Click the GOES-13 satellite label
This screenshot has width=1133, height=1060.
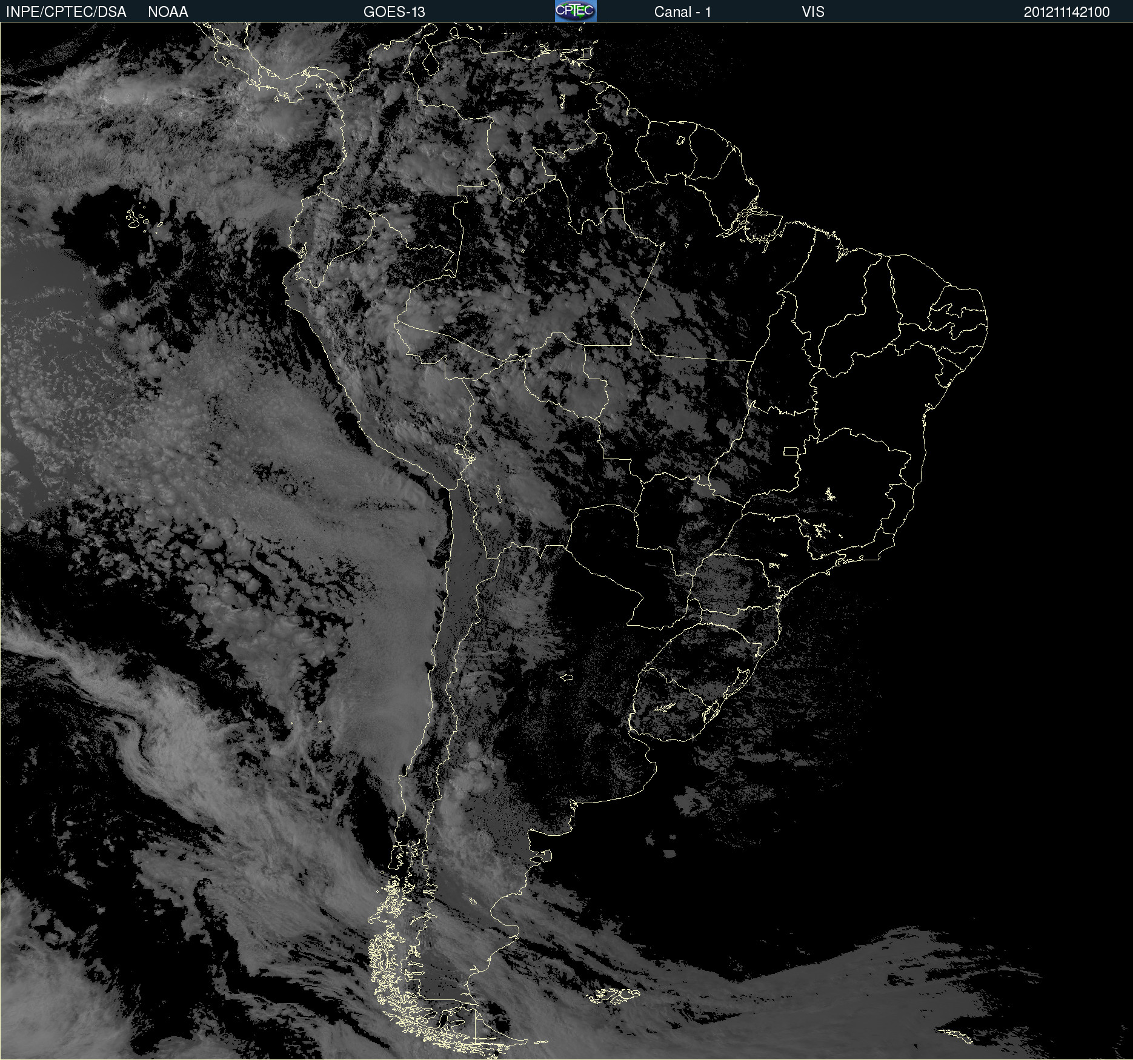point(394,12)
